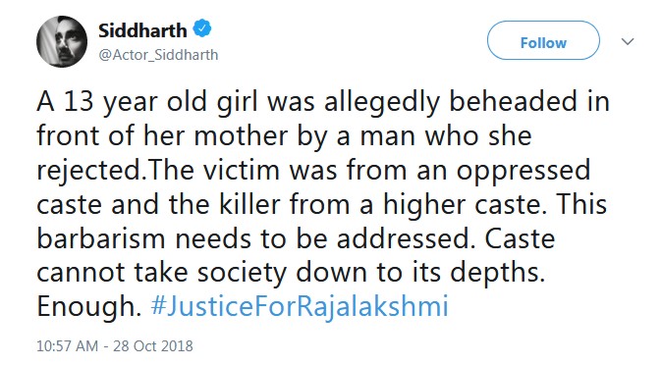Screen dimensions: 661x365
Task: Click the tweet line 'front of her mother'
Action: pos(284,137)
